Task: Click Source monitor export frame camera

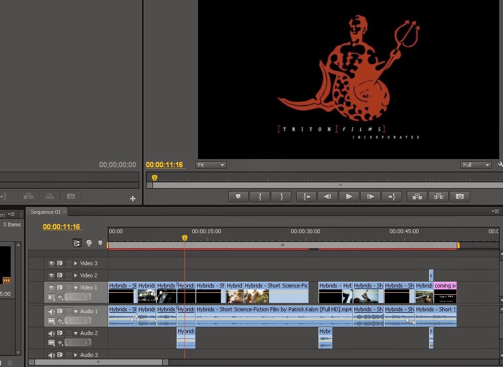Action: point(71,196)
